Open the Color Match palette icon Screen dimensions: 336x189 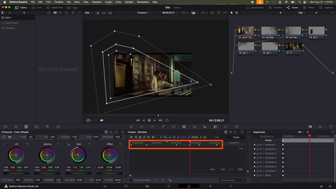pos(16,127)
